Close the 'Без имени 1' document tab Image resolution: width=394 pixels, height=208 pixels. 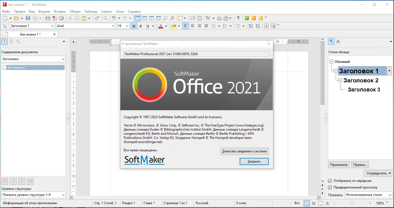pyautogui.click(x=54, y=34)
